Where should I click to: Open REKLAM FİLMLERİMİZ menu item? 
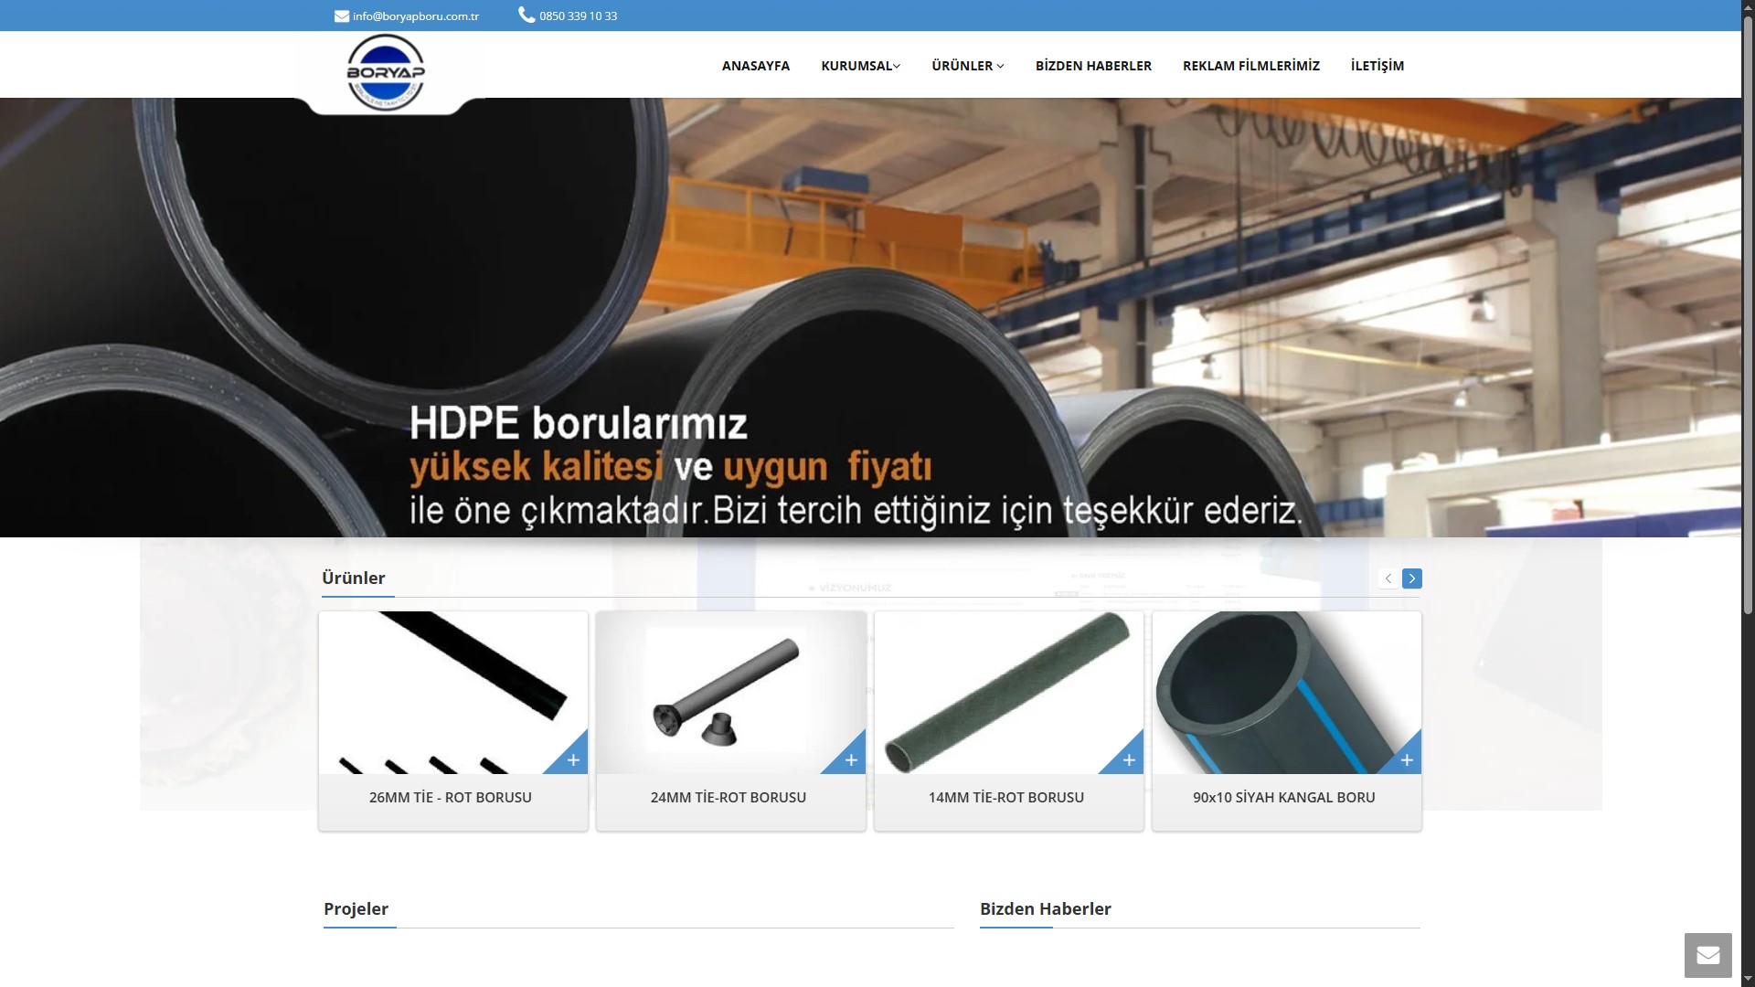(x=1251, y=66)
